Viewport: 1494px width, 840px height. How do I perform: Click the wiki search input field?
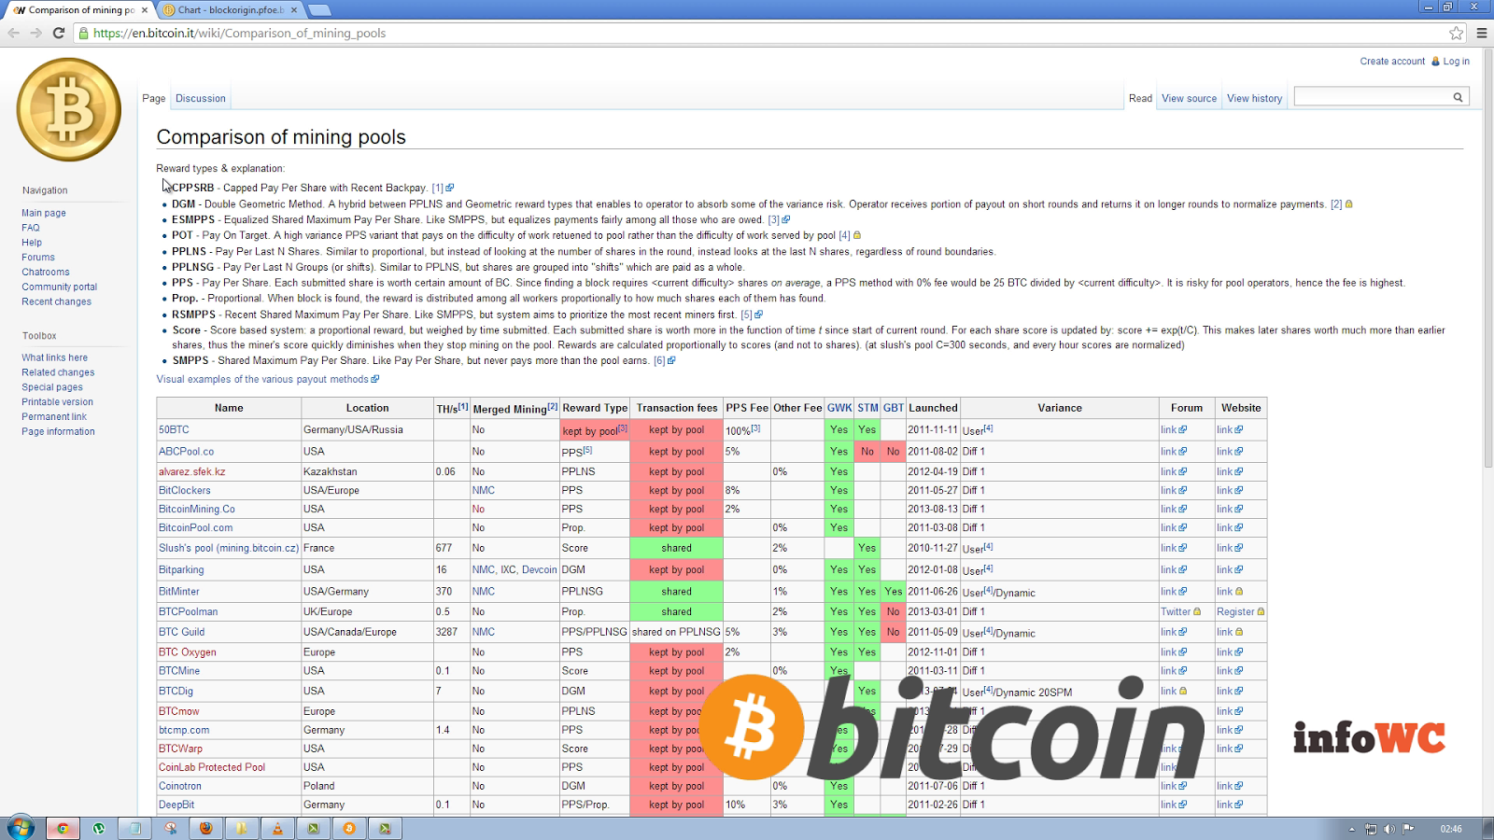(1373, 97)
